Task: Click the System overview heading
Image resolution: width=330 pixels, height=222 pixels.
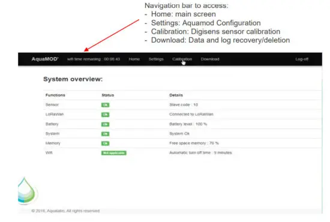Action: (73, 79)
